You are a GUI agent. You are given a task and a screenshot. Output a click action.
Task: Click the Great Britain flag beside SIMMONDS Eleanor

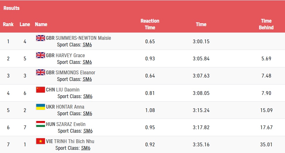click(x=40, y=72)
